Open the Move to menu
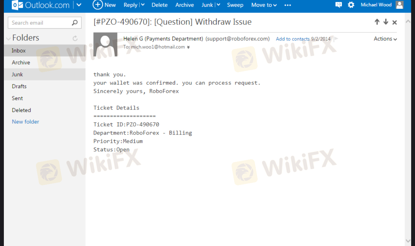This screenshot has height=246, width=415. click(264, 5)
